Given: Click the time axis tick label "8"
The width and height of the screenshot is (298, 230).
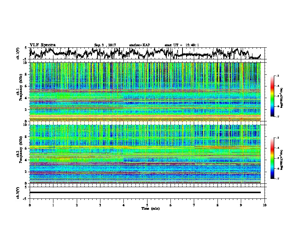Looking at the screenshot, I should click(217, 205).
